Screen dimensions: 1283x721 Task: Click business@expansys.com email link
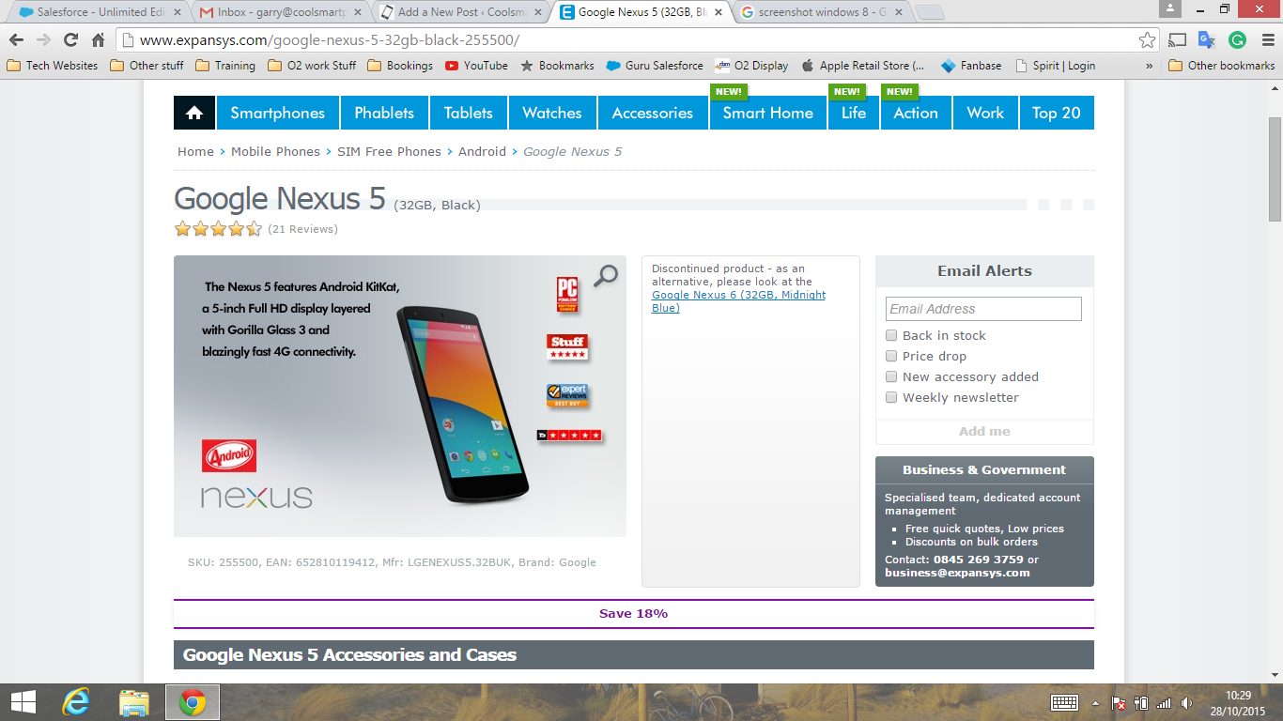click(x=957, y=573)
